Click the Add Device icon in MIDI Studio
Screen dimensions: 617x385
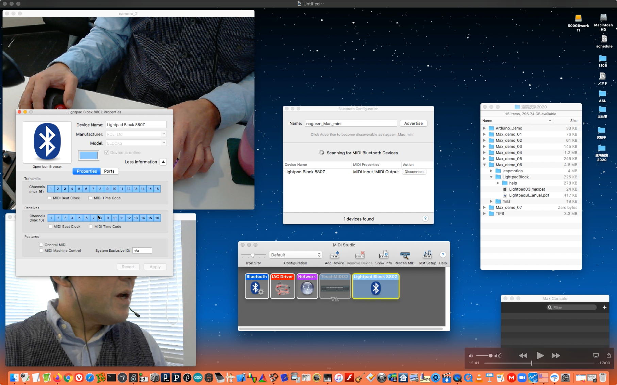(x=334, y=255)
